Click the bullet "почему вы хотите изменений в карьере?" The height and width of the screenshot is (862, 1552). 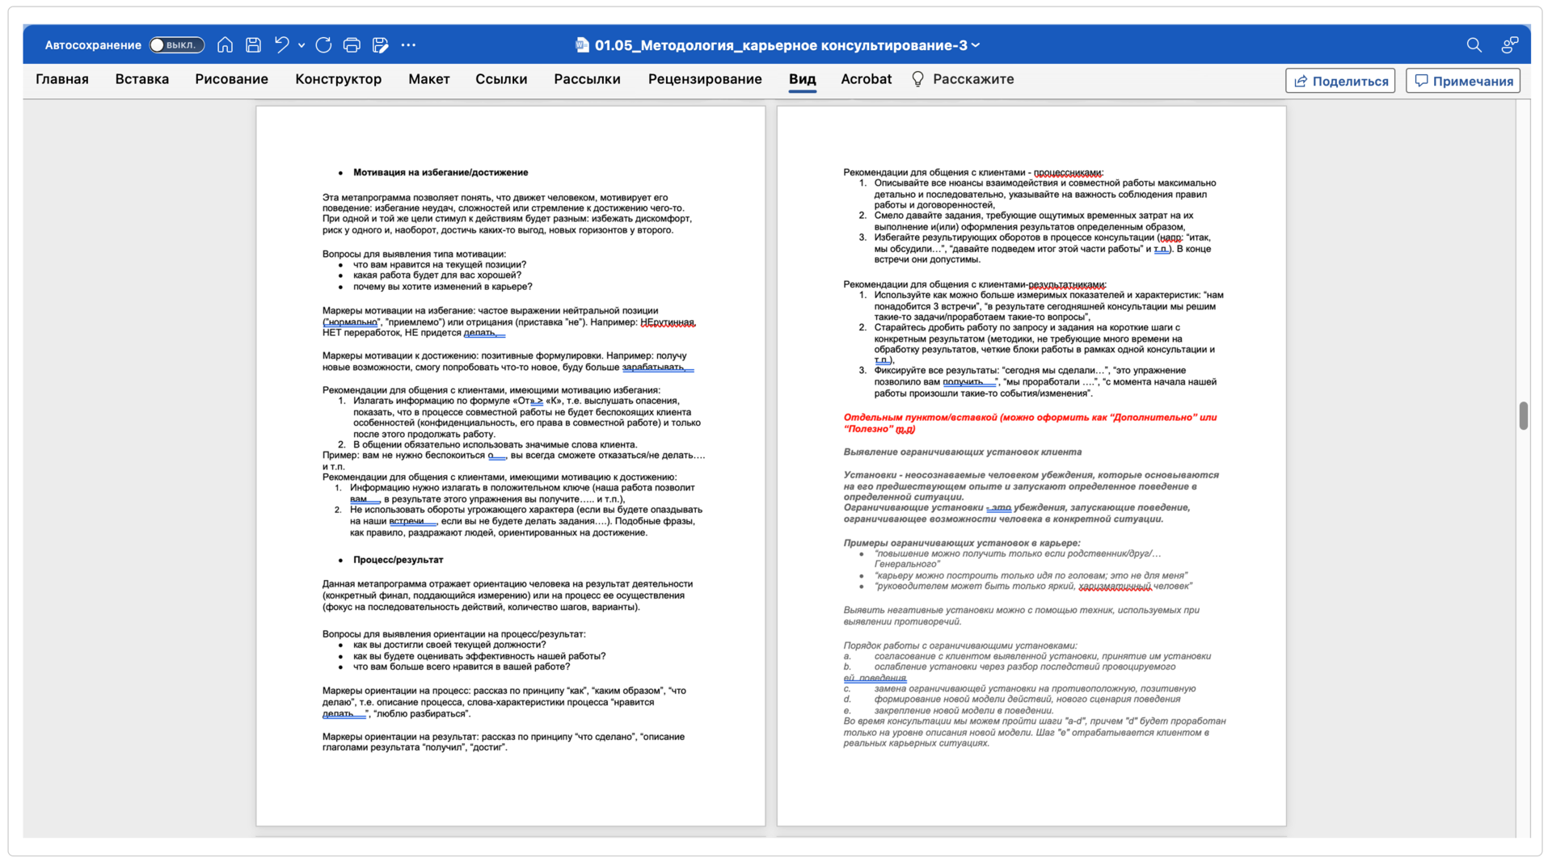pyautogui.click(x=442, y=287)
